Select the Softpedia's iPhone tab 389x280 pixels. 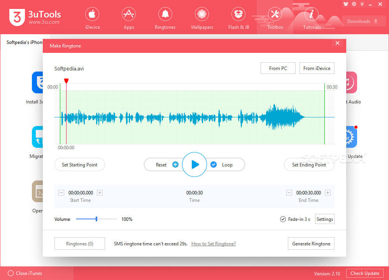(x=24, y=42)
